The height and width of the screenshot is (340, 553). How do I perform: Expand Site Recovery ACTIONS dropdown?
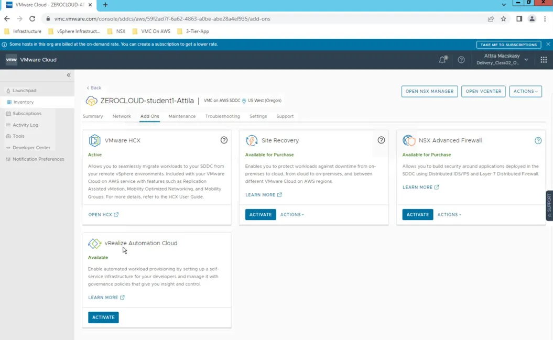point(292,215)
